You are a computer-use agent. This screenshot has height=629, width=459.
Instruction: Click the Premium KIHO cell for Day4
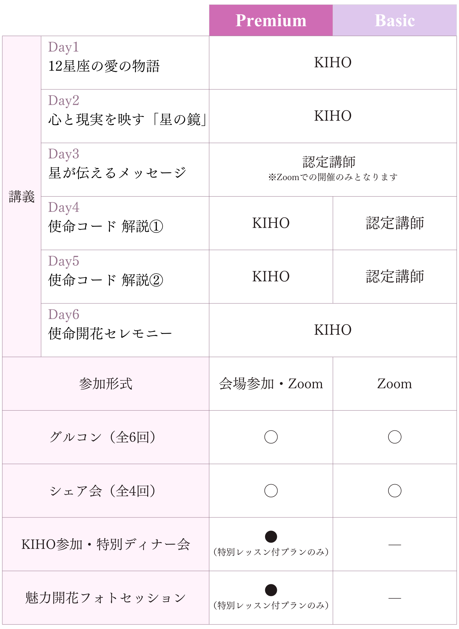(x=271, y=223)
